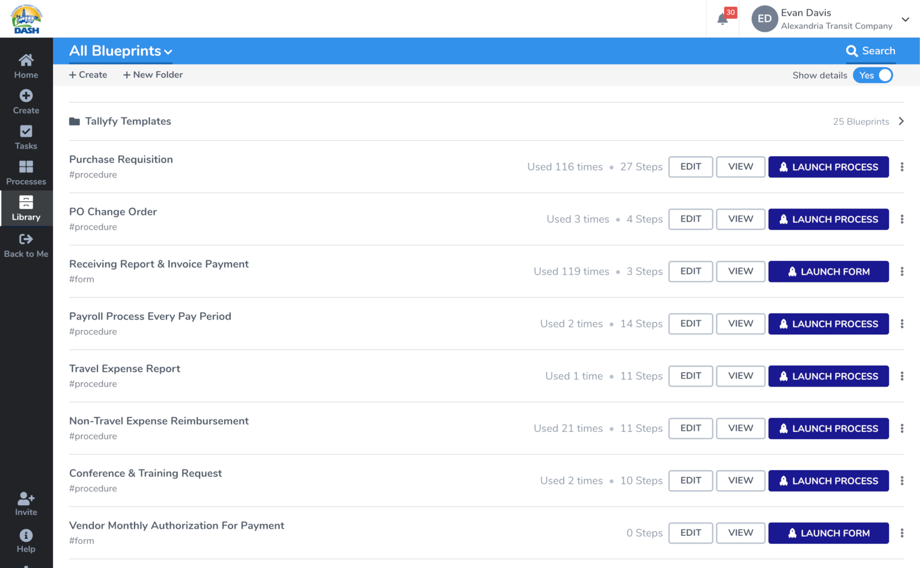Launch process for Non-Travel Expense Reimbursement
Image resolution: width=920 pixels, height=568 pixels.
click(x=828, y=428)
